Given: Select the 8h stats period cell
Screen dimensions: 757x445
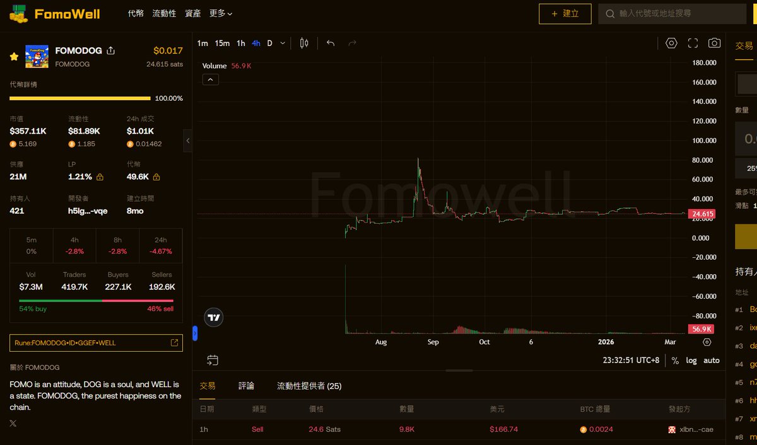Looking at the screenshot, I should pos(118,246).
